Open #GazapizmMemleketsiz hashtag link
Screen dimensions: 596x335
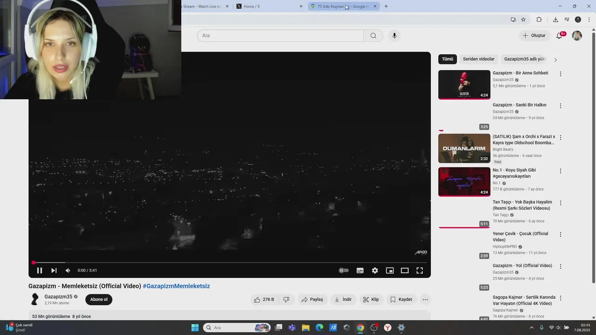pos(176,286)
